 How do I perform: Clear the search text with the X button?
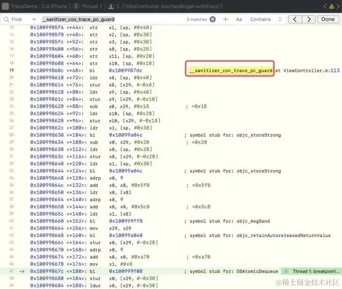click(213, 19)
